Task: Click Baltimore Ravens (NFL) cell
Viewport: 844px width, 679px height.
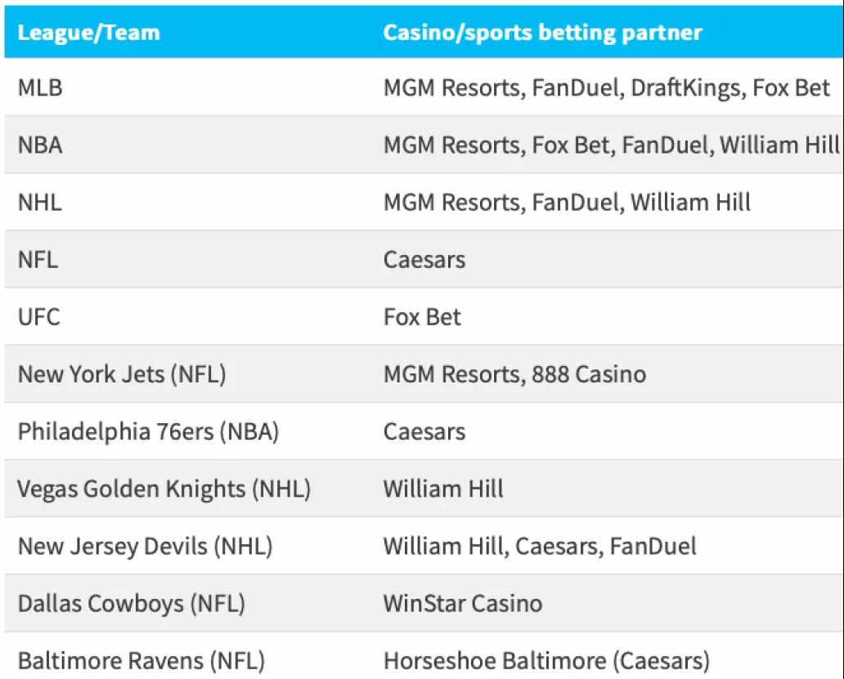Action: 141,661
